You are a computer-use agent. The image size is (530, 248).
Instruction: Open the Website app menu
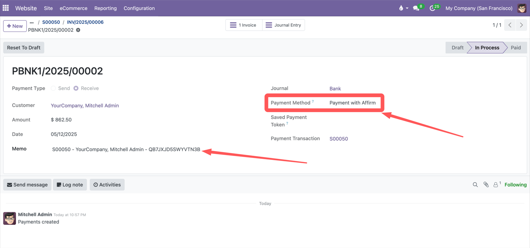coord(26,8)
